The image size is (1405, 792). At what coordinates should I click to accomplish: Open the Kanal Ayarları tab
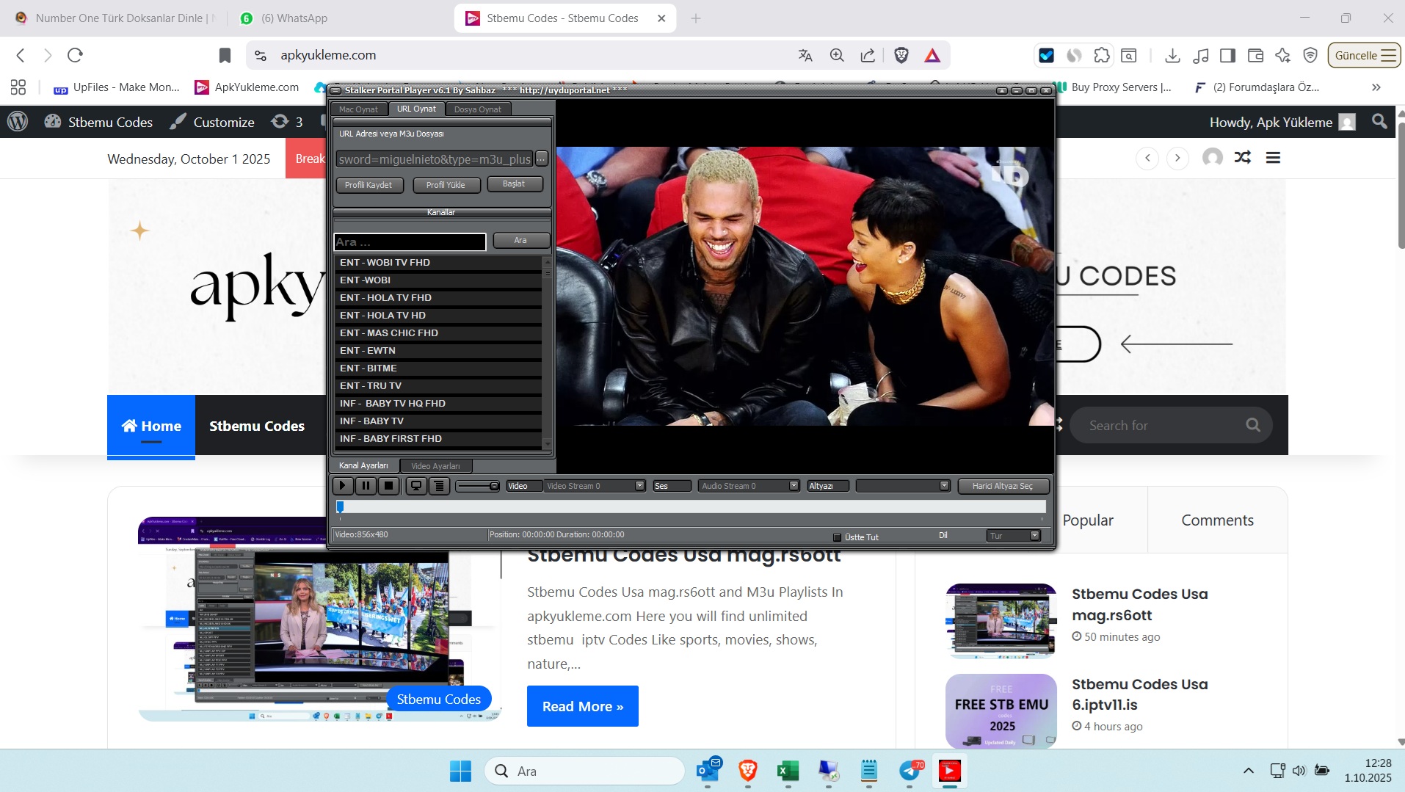click(x=363, y=465)
